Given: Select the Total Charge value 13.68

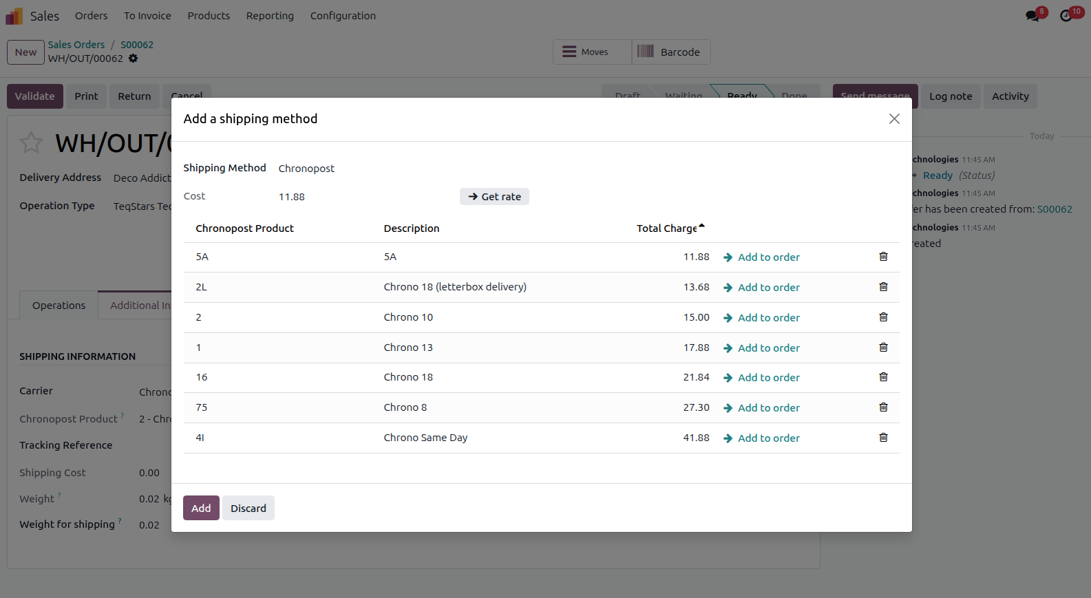Looking at the screenshot, I should click(x=696, y=287).
